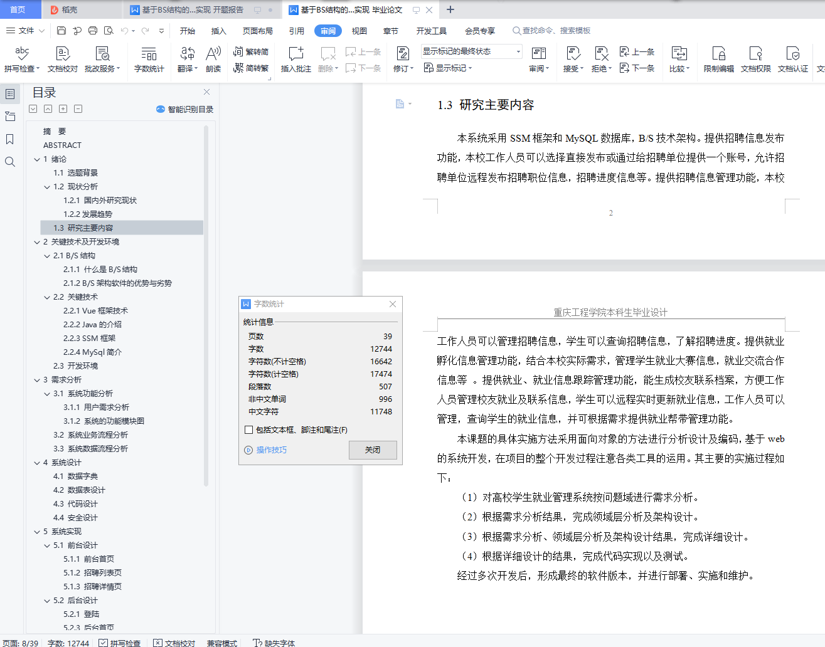The image size is (825, 647).
Task: Select ABSTRACT in the outline
Action: [62, 145]
